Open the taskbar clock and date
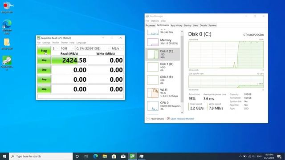Image resolution: width=285 pixels, height=160 pixels. pyautogui.click(x=269, y=156)
